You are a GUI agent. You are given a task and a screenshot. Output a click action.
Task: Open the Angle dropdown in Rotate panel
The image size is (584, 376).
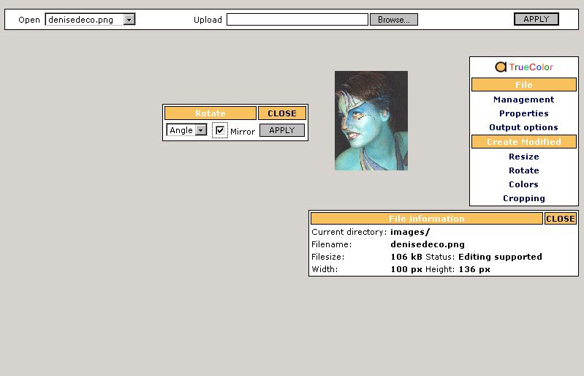click(x=200, y=130)
